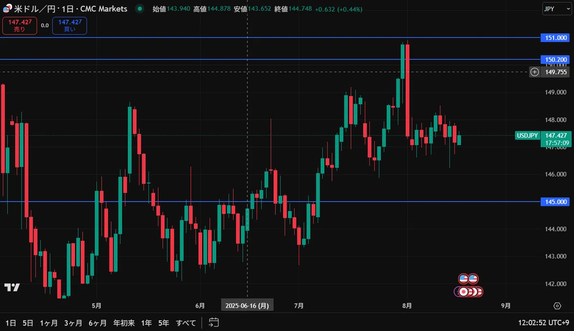Screen dimensions: 574x331
Task: Click the 2025-06-16 (月) date label
Action: [x=247, y=306]
